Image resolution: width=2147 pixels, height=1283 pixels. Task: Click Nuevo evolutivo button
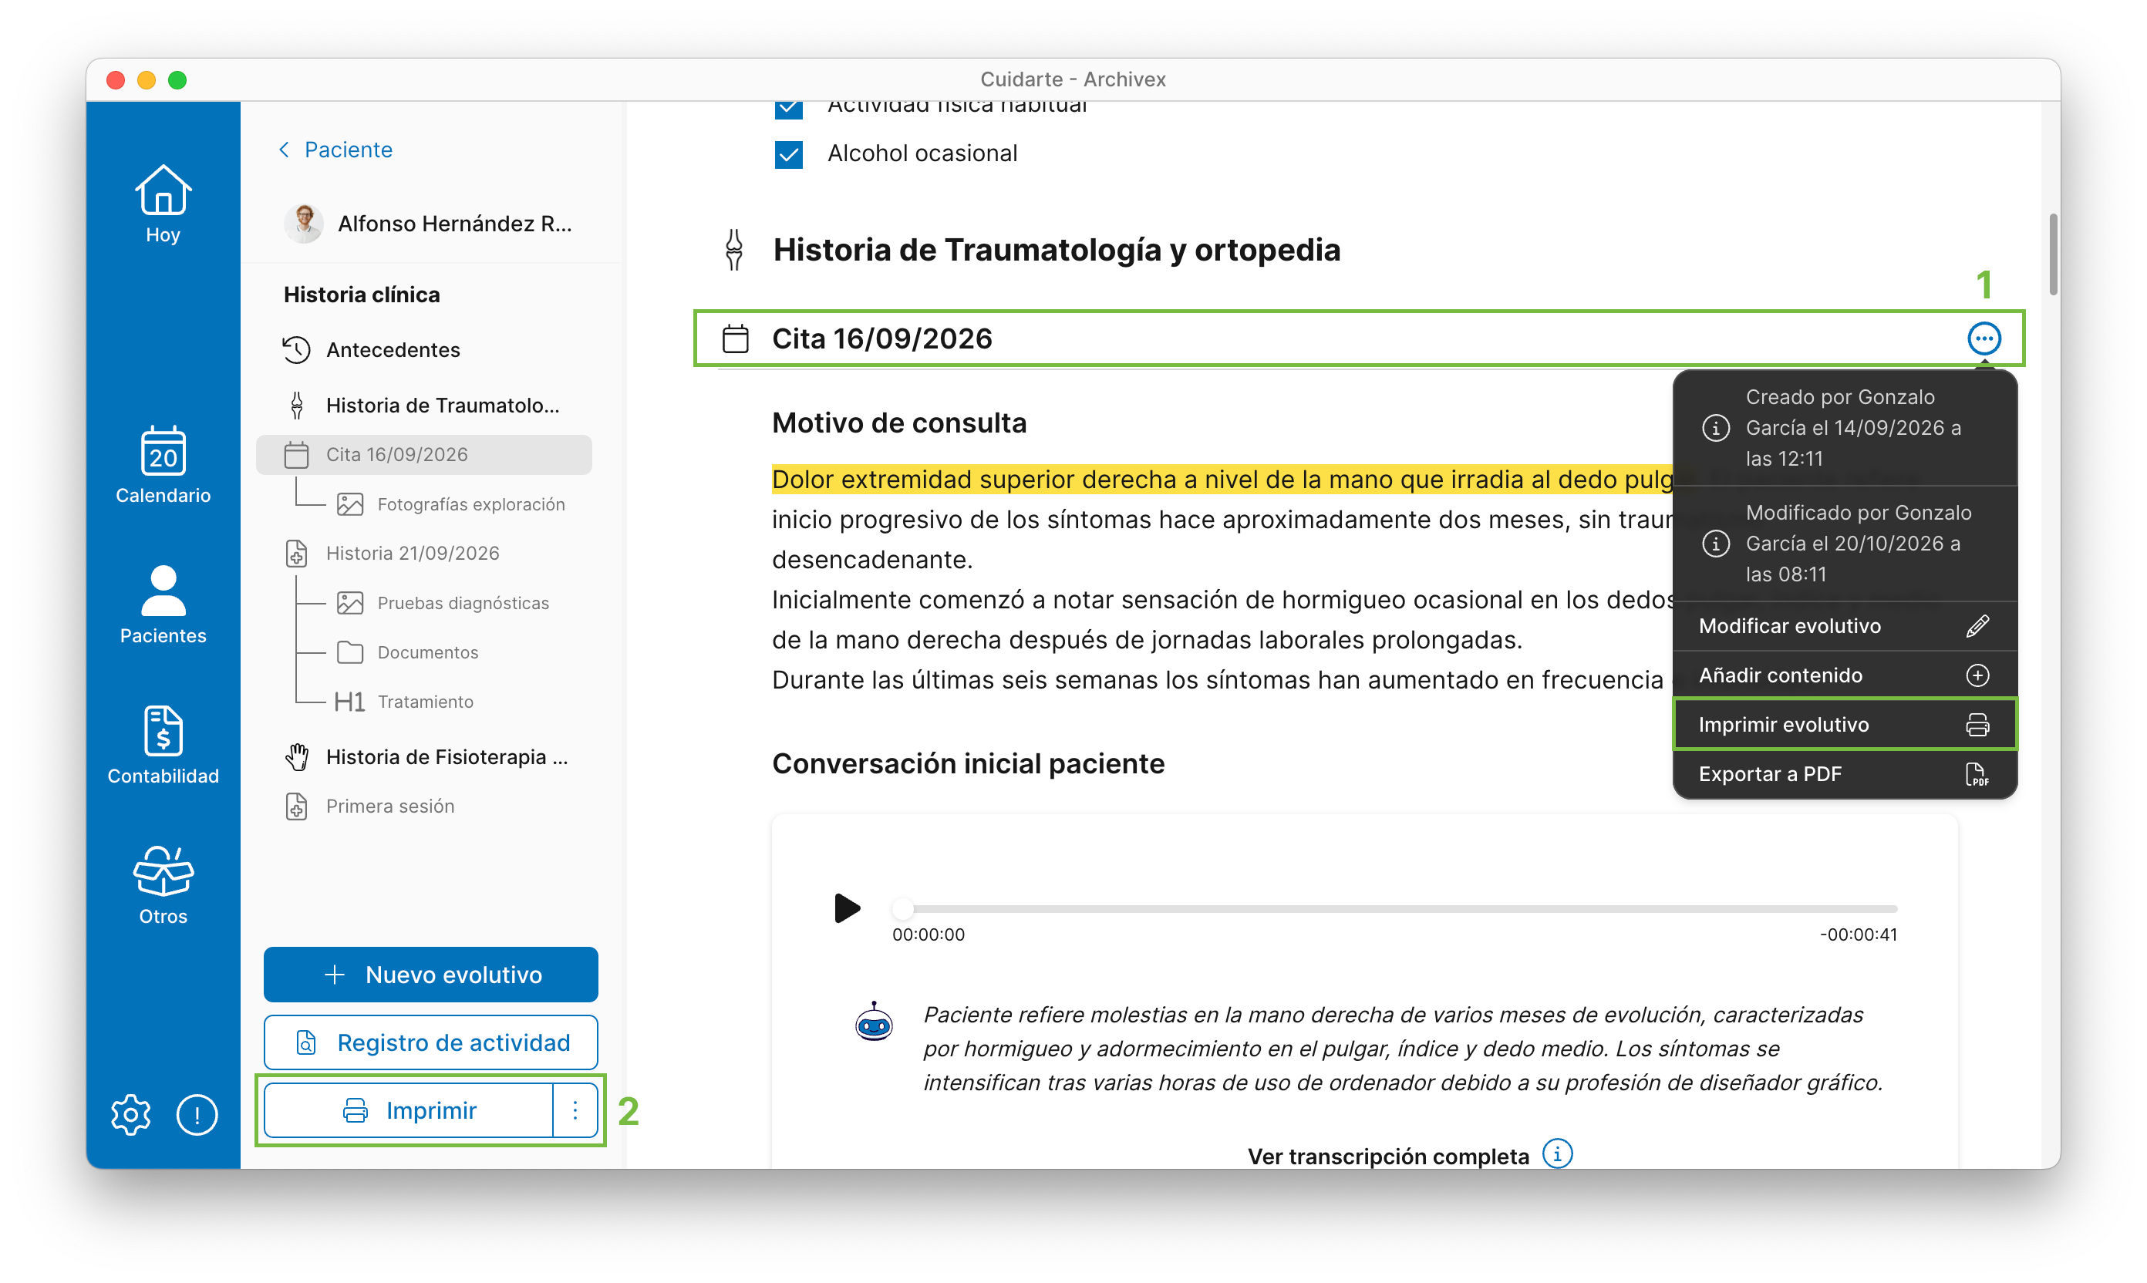tap(430, 975)
